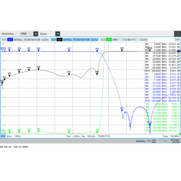
Task: Click the green S11 badge of Trc3
Action: [x=109, y=40]
